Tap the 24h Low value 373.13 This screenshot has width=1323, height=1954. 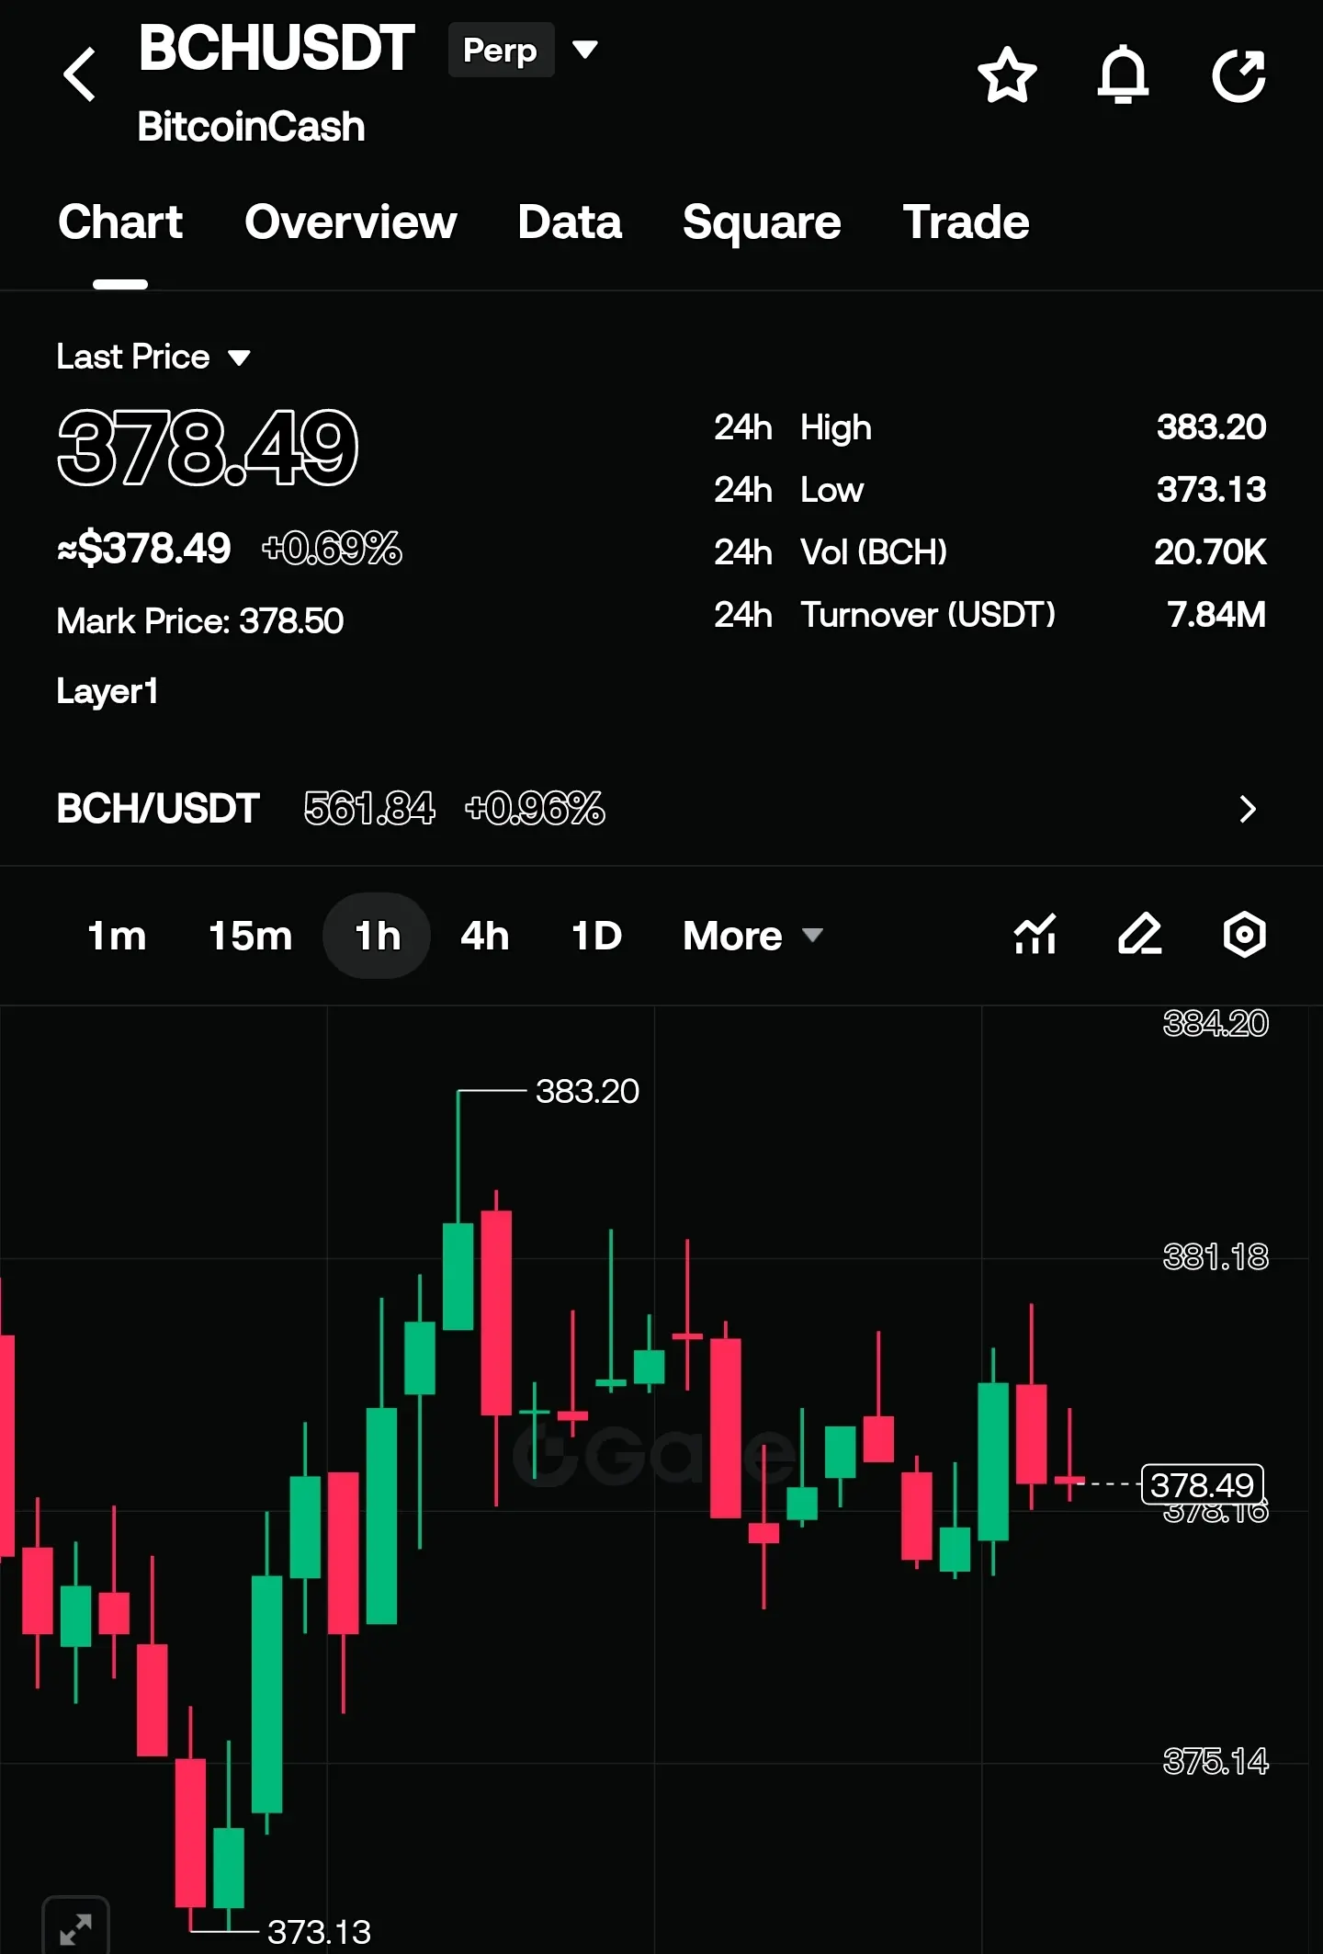coord(1211,490)
